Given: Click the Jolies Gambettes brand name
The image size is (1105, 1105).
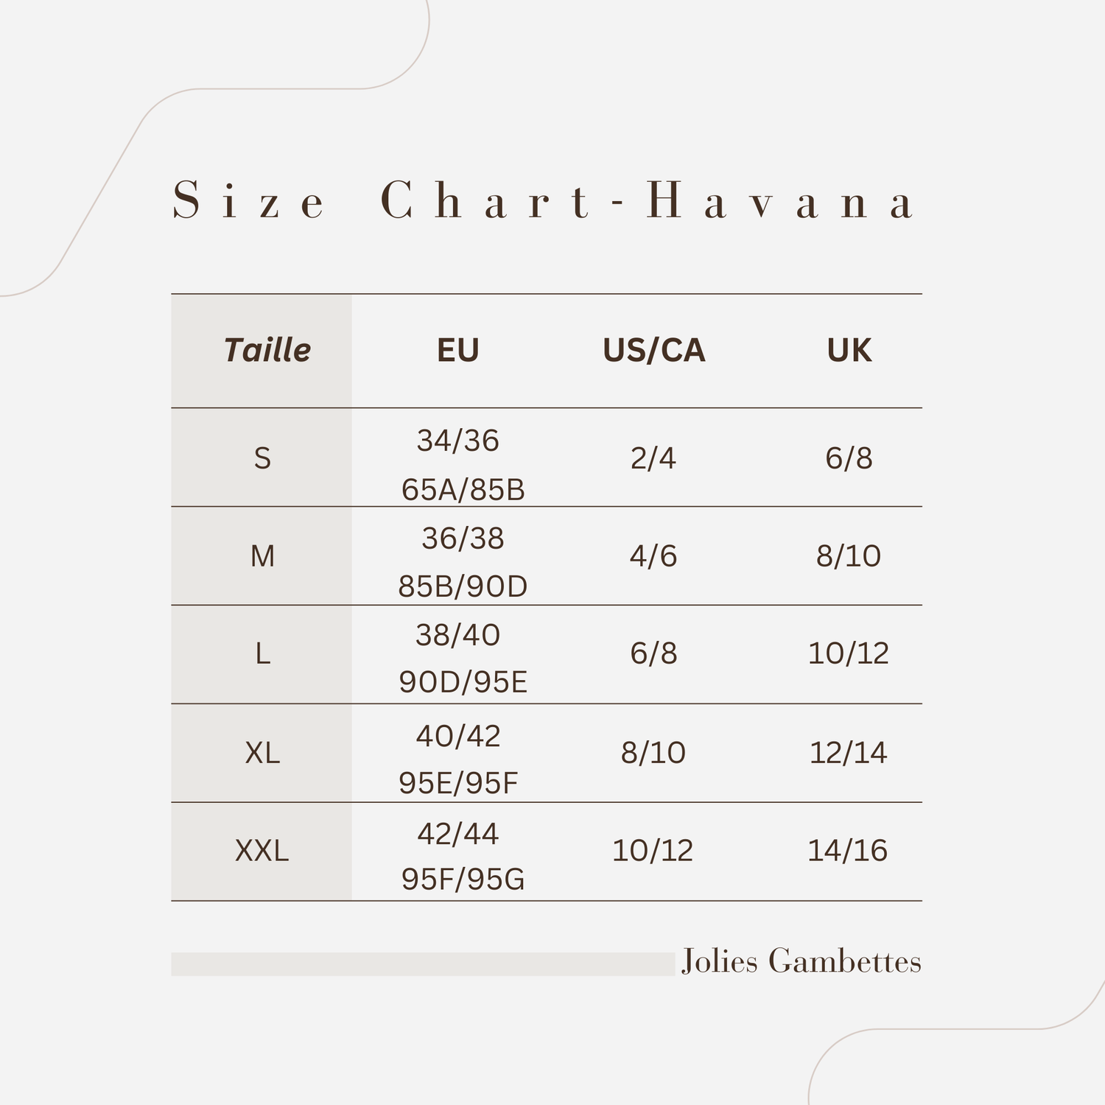Looking at the screenshot, I should coord(801,961).
